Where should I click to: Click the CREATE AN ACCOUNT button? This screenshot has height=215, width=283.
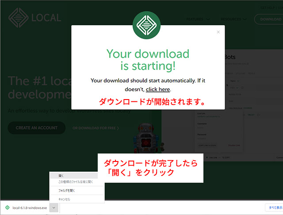(36, 128)
